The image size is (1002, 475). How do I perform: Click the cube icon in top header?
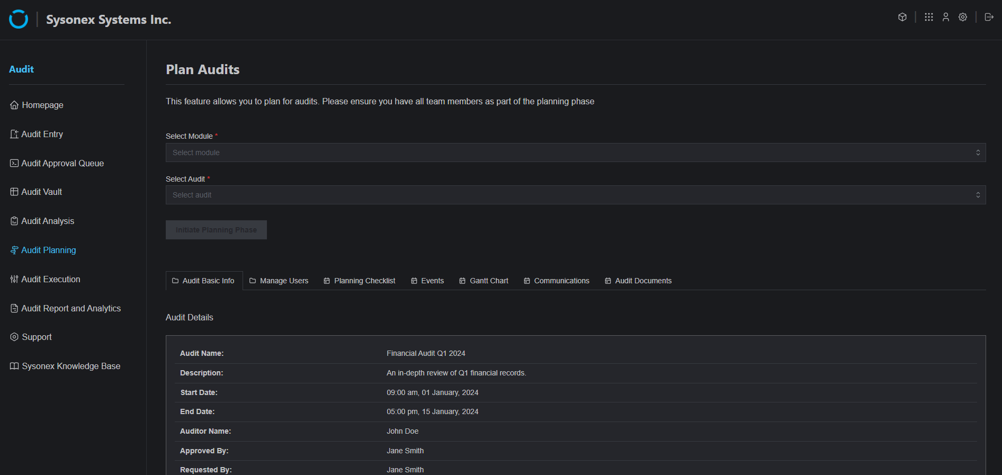(x=902, y=17)
